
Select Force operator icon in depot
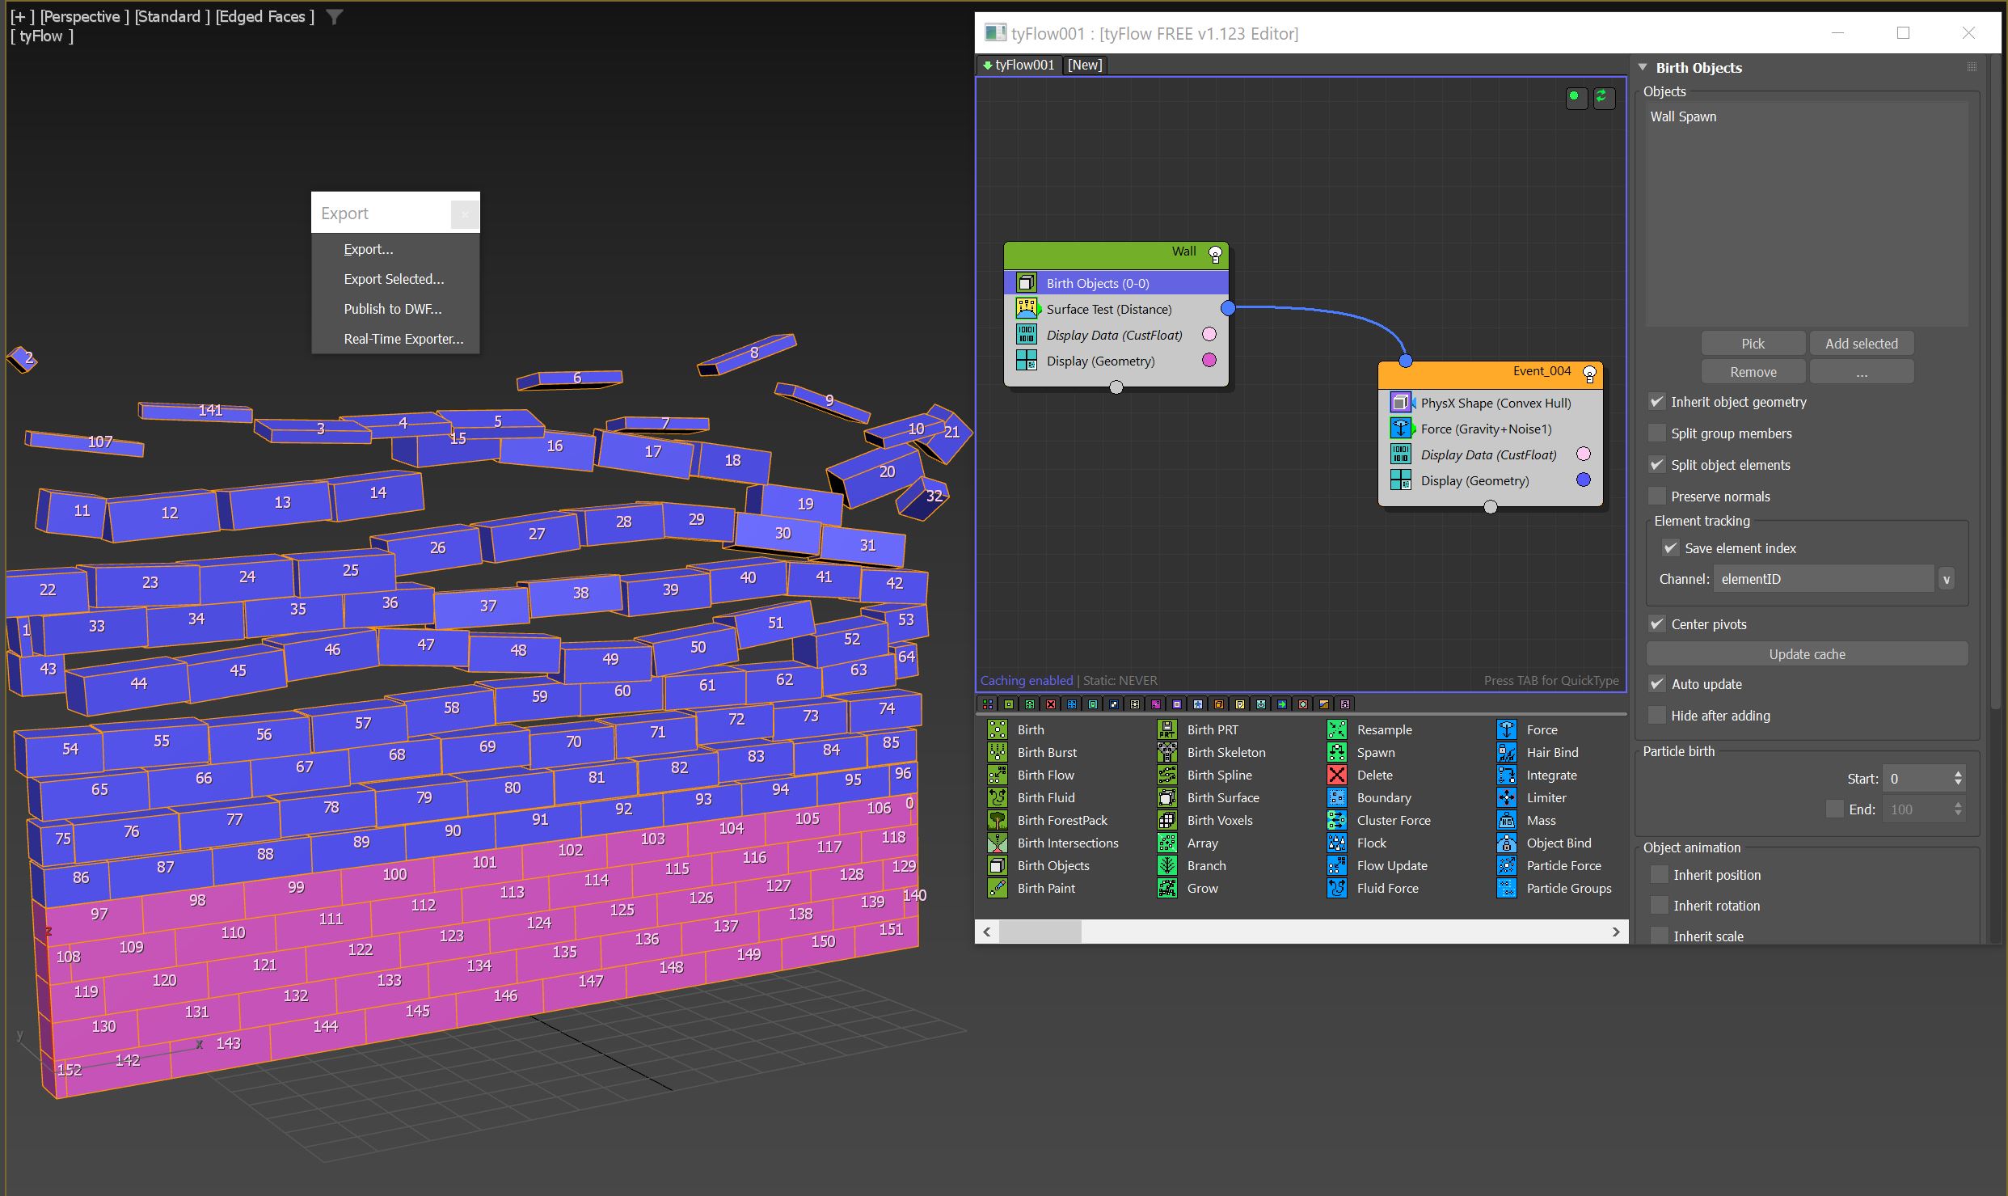tap(1507, 729)
